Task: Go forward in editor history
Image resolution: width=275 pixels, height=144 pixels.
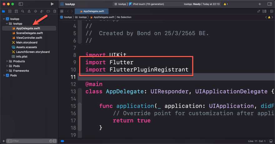Action: pos(72,11)
